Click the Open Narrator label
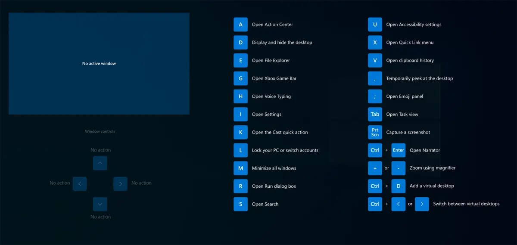Screen dimensions: 517x245 425,150
